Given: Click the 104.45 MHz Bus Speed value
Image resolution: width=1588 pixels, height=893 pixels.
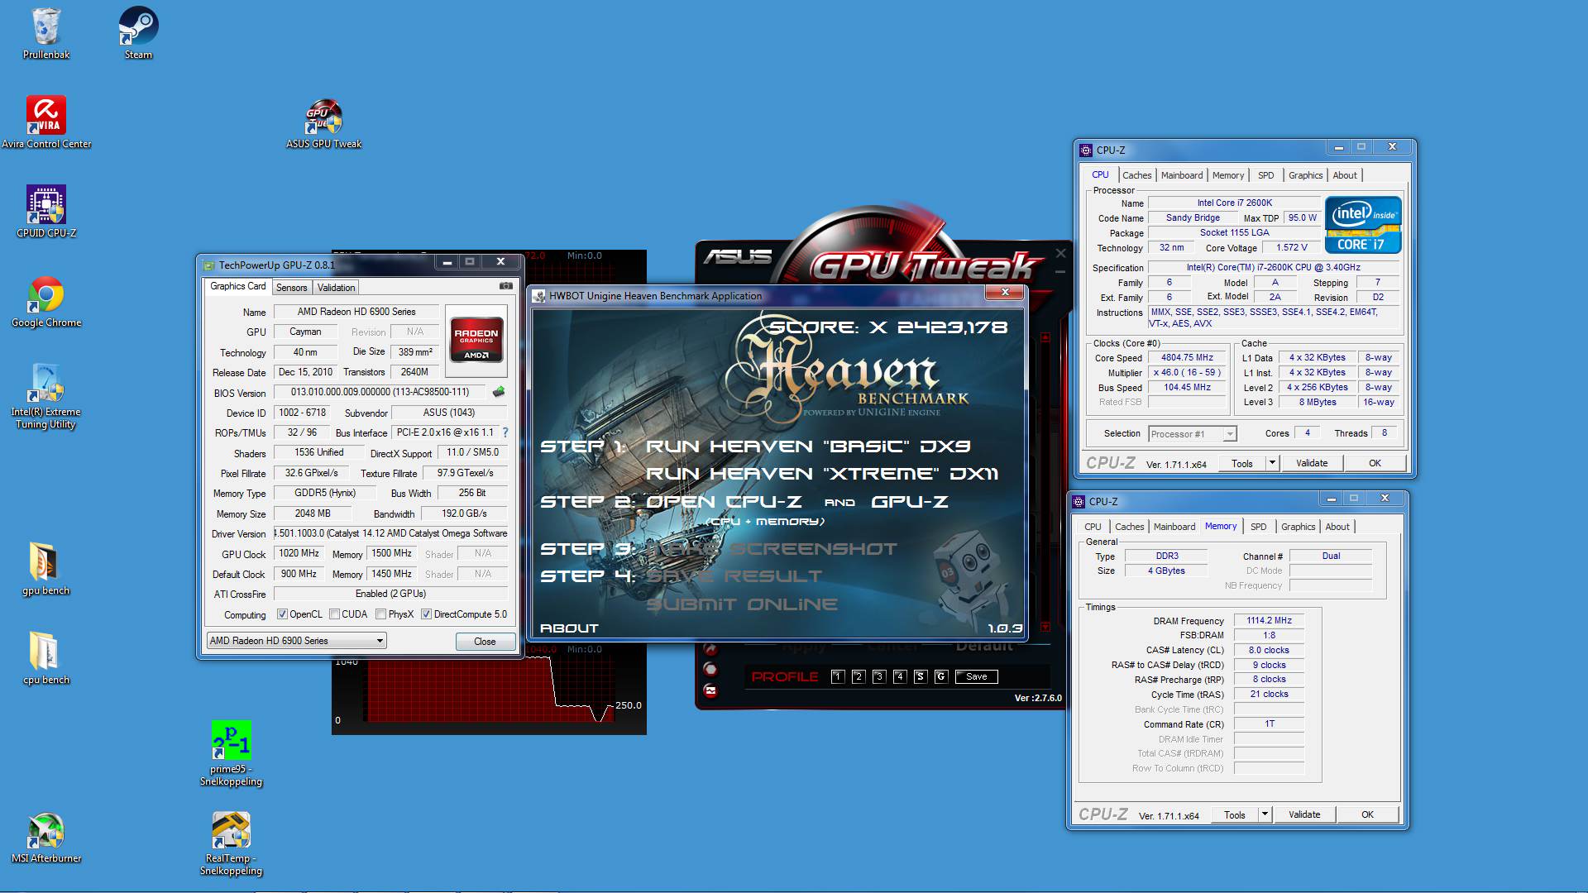Looking at the screenshot, I should [1187, 387].
